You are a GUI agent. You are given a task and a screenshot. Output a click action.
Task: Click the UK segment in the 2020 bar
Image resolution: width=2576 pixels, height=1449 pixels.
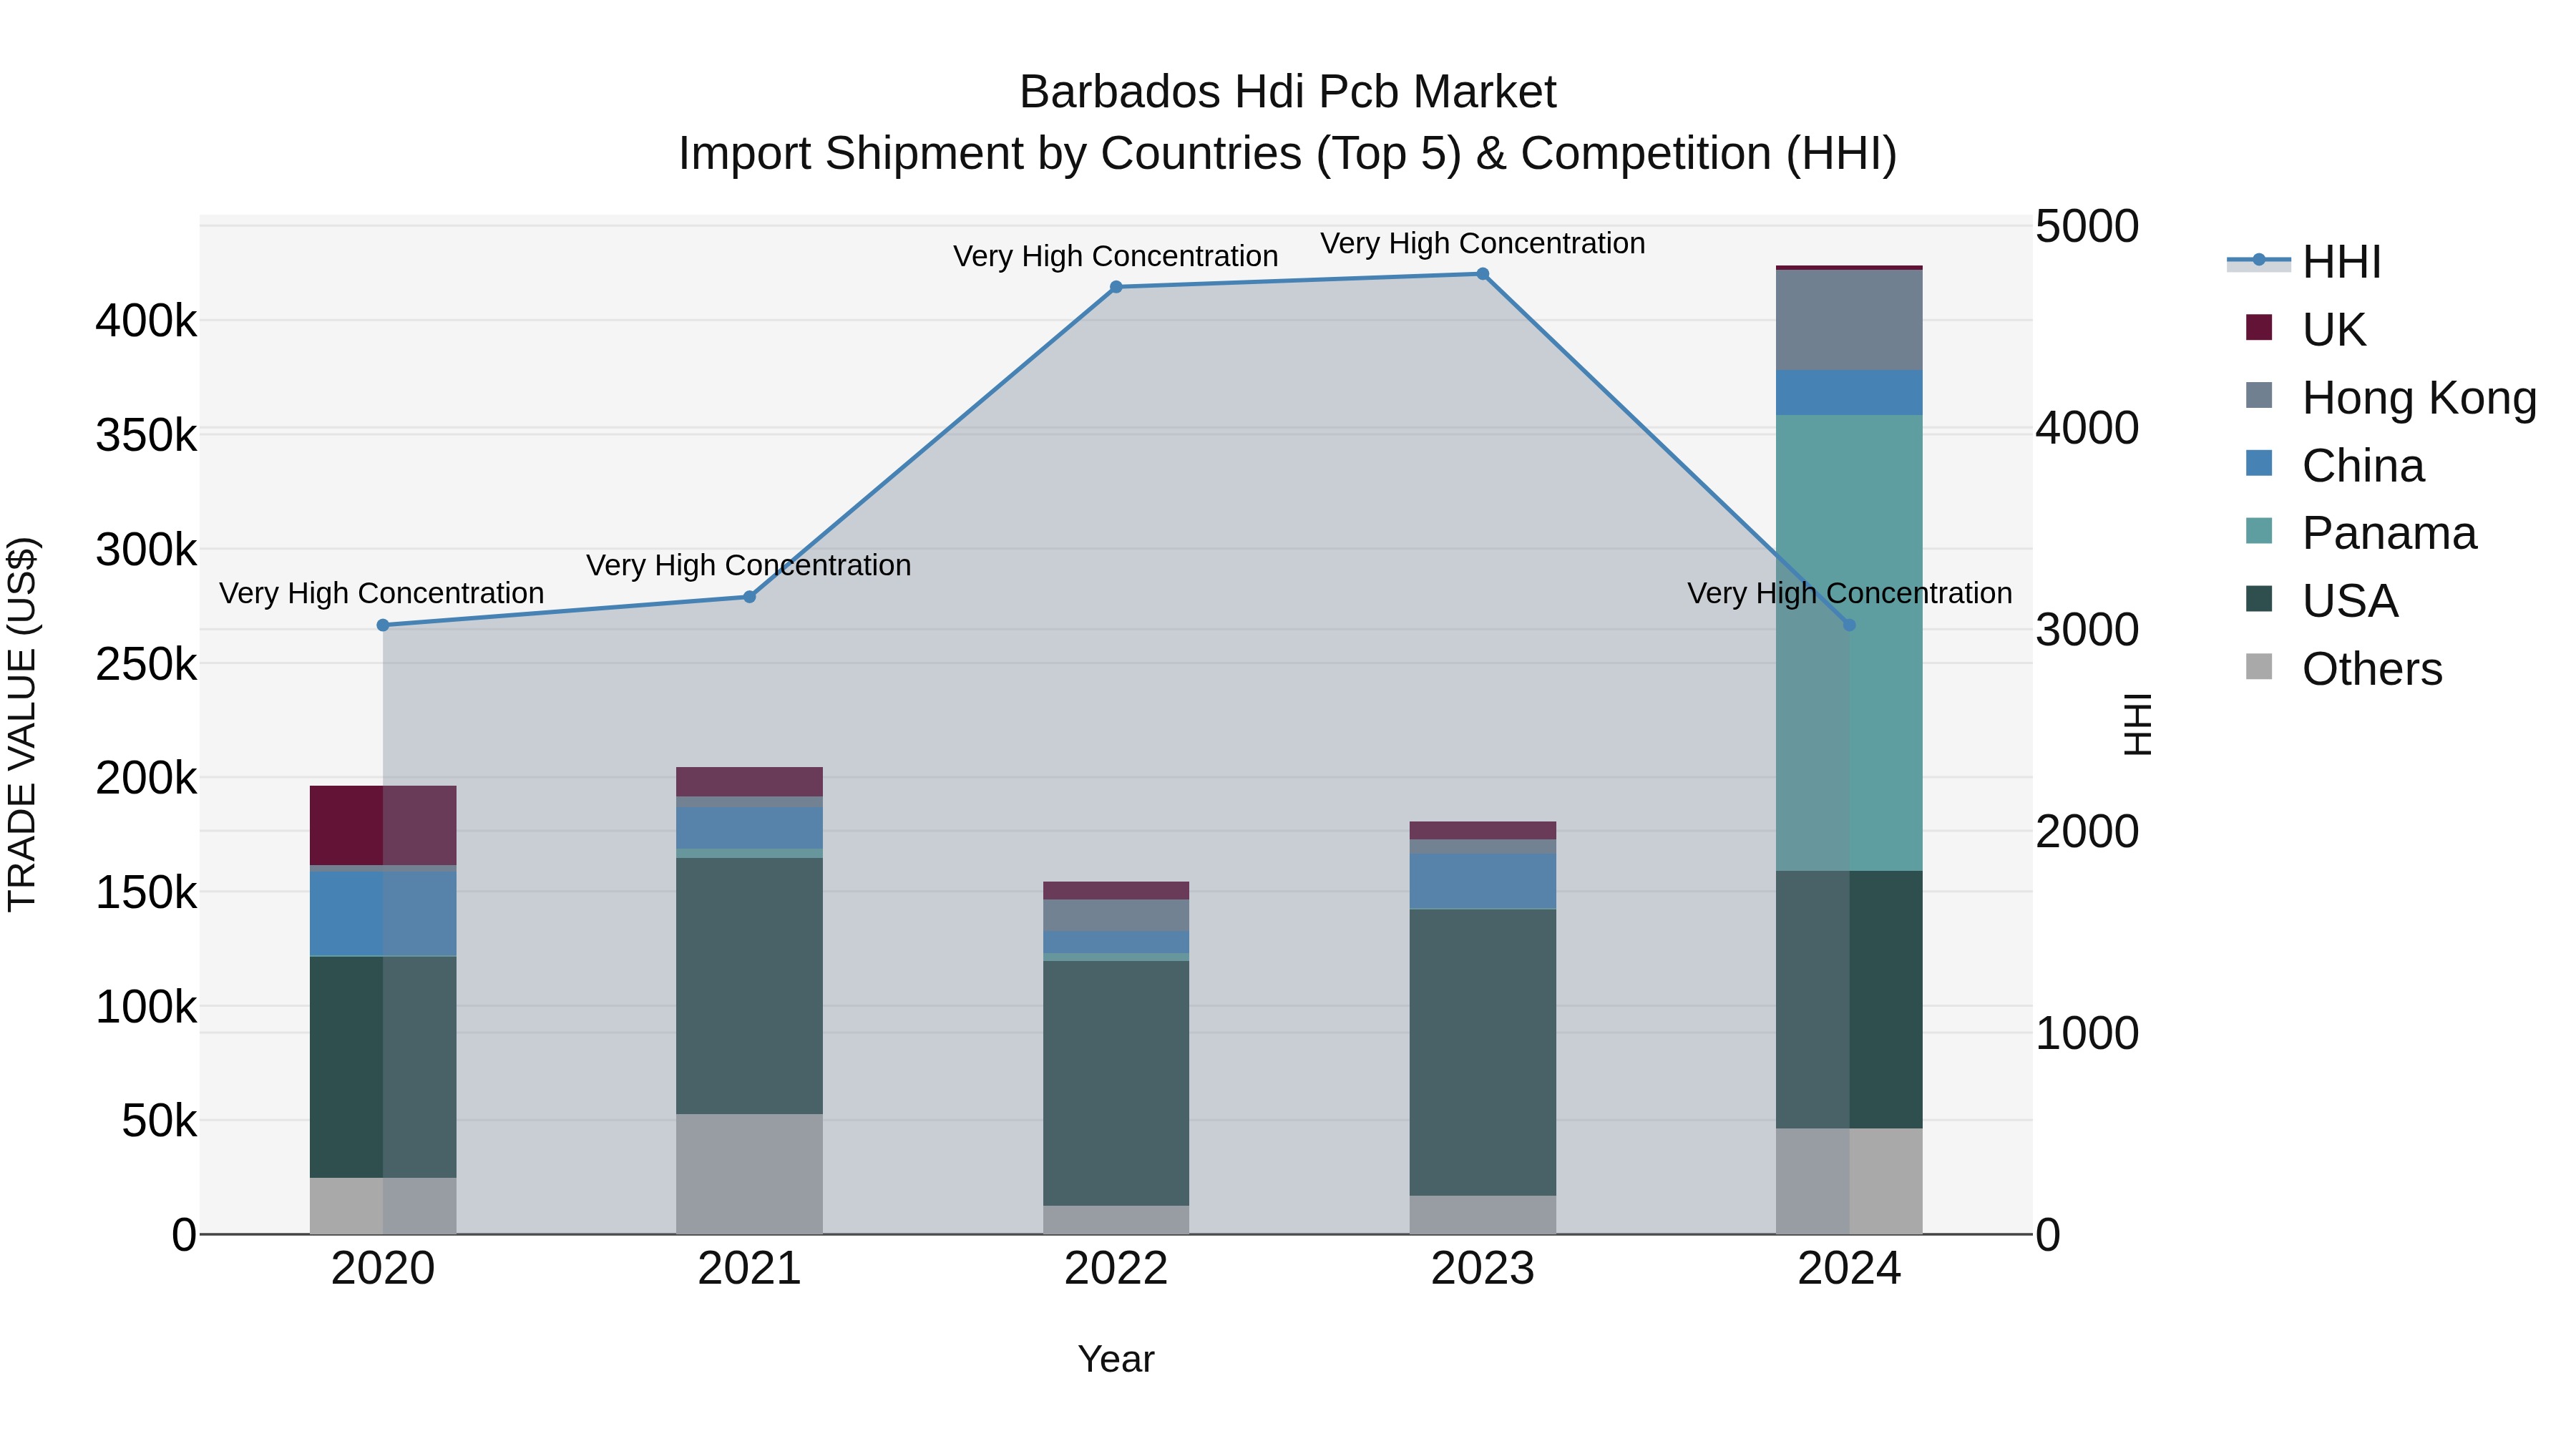383,825
